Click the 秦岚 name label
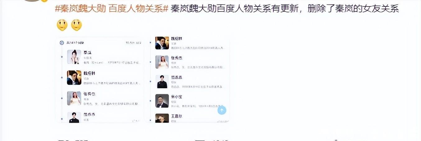 pos(87,52)
